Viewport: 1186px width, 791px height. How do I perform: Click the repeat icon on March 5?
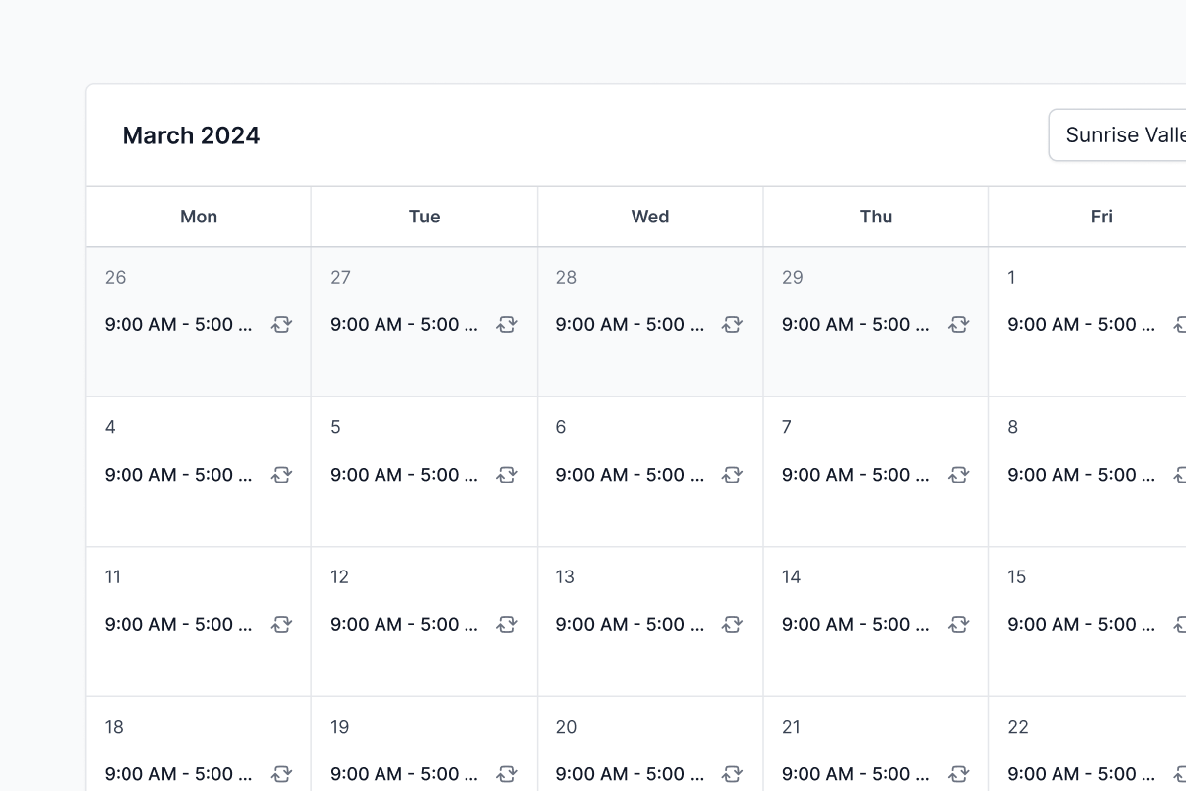point(507,475)
